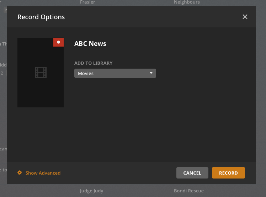Click the Show Advanced gear icon
Screen dimensions: 266x197
point(20,173)
